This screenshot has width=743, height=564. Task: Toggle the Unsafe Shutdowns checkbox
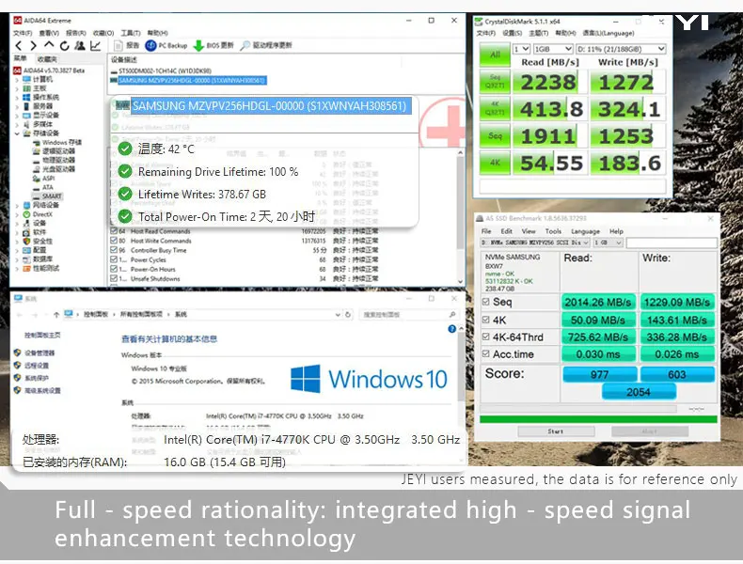[x=114, y=279]
